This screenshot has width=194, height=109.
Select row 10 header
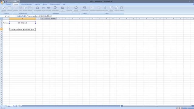(x=1, y=40)
